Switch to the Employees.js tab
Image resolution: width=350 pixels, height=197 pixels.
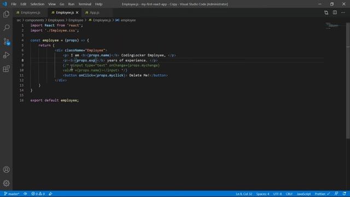[31, 13]
